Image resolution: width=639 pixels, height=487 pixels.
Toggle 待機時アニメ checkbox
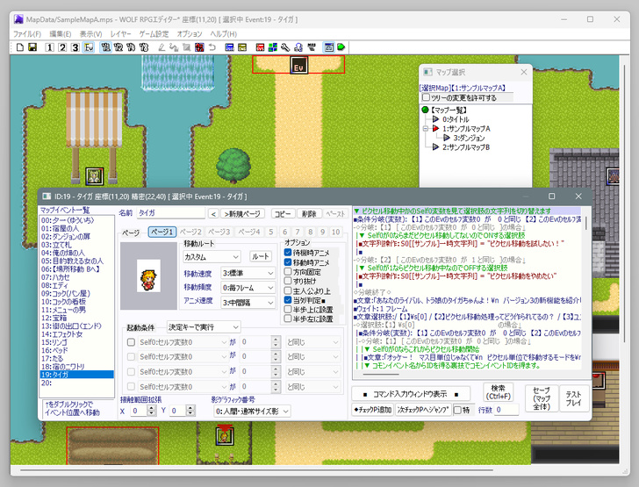(x=288, y=253)
